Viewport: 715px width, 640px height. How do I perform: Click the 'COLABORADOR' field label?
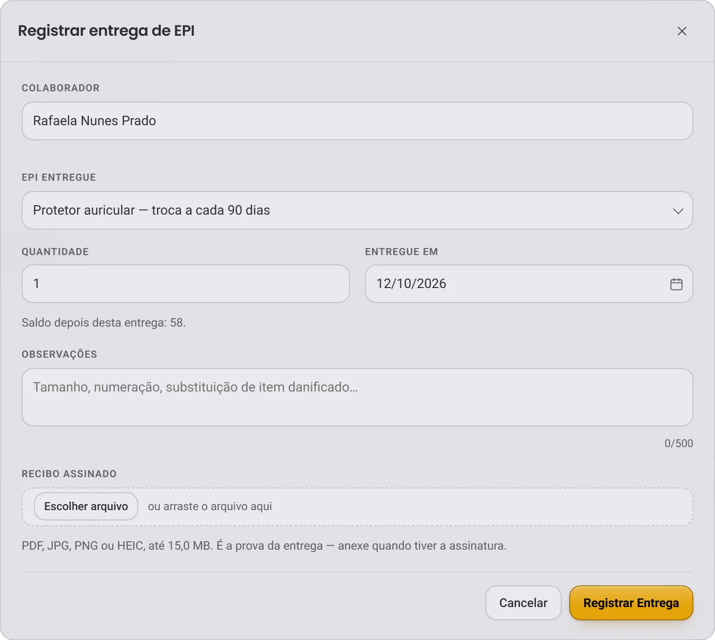(61, 88)
